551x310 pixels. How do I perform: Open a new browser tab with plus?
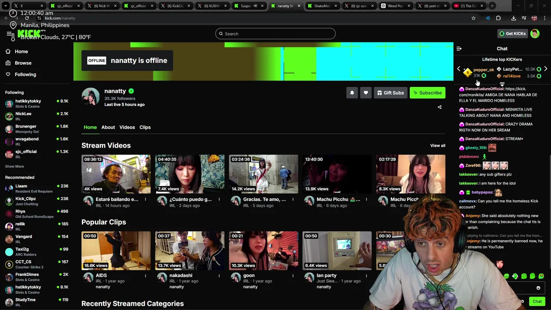[492, 6]
